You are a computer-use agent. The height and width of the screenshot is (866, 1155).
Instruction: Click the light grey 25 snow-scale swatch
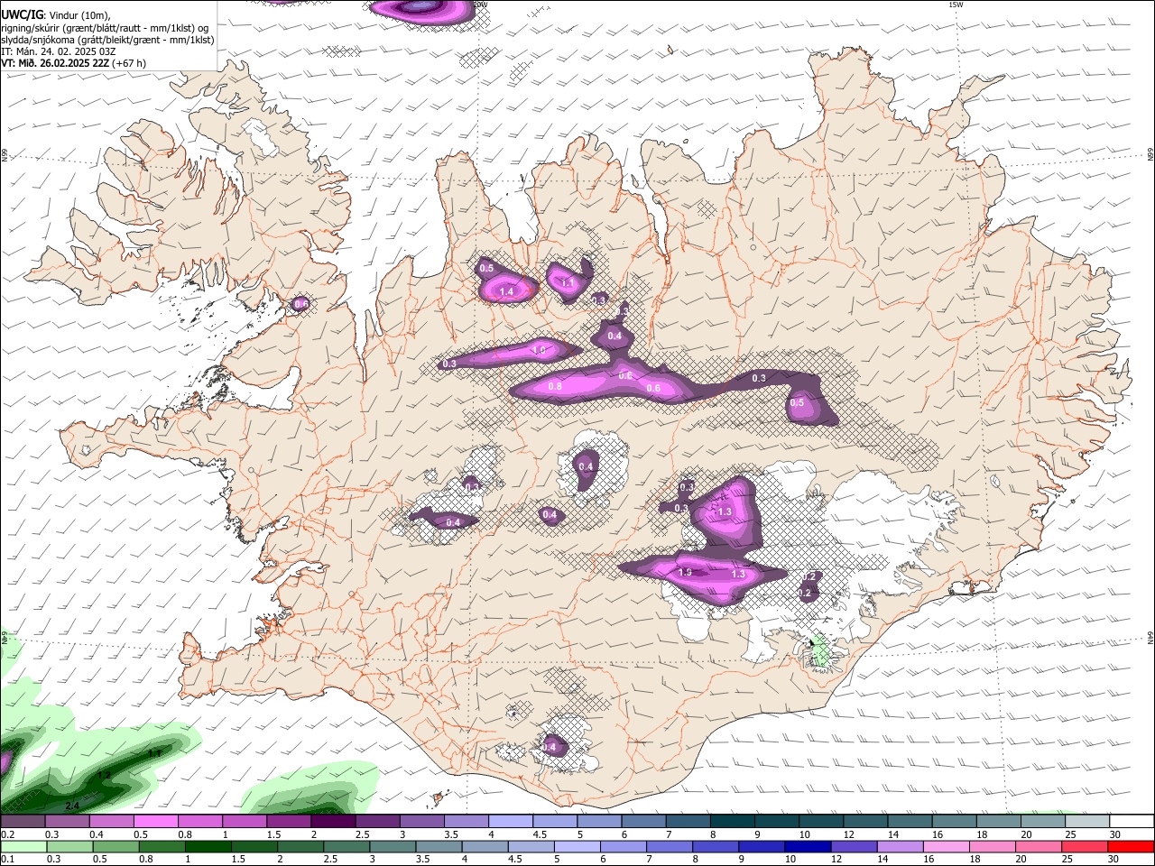click(1088, 821)
